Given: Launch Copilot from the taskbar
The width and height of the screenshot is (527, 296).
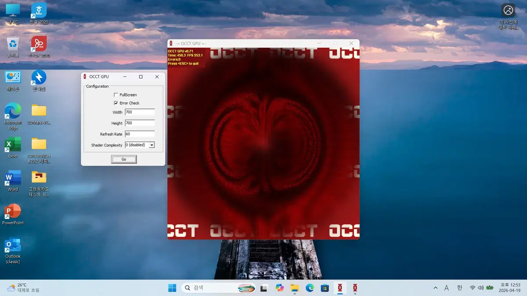Looking at the screenshot, I should (x=279, y=288).
